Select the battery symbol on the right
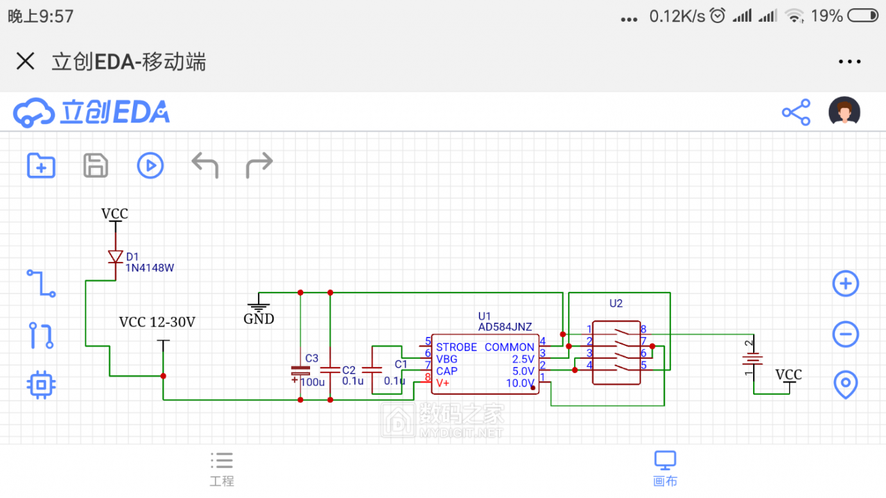886x498 pixels. (754, 359)
